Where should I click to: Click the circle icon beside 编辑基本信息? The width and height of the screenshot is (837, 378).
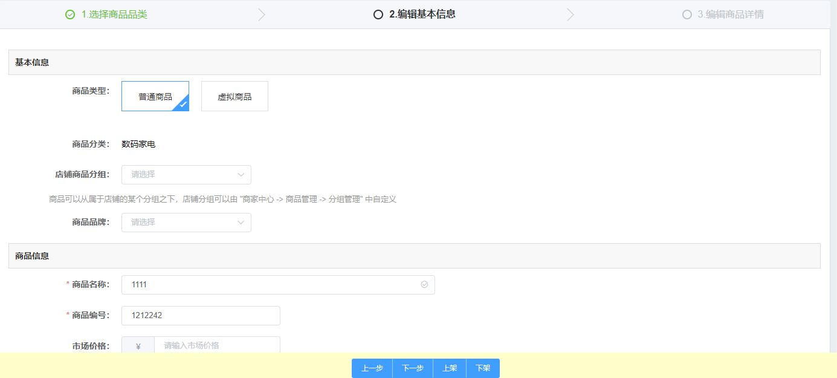(378, 15)
